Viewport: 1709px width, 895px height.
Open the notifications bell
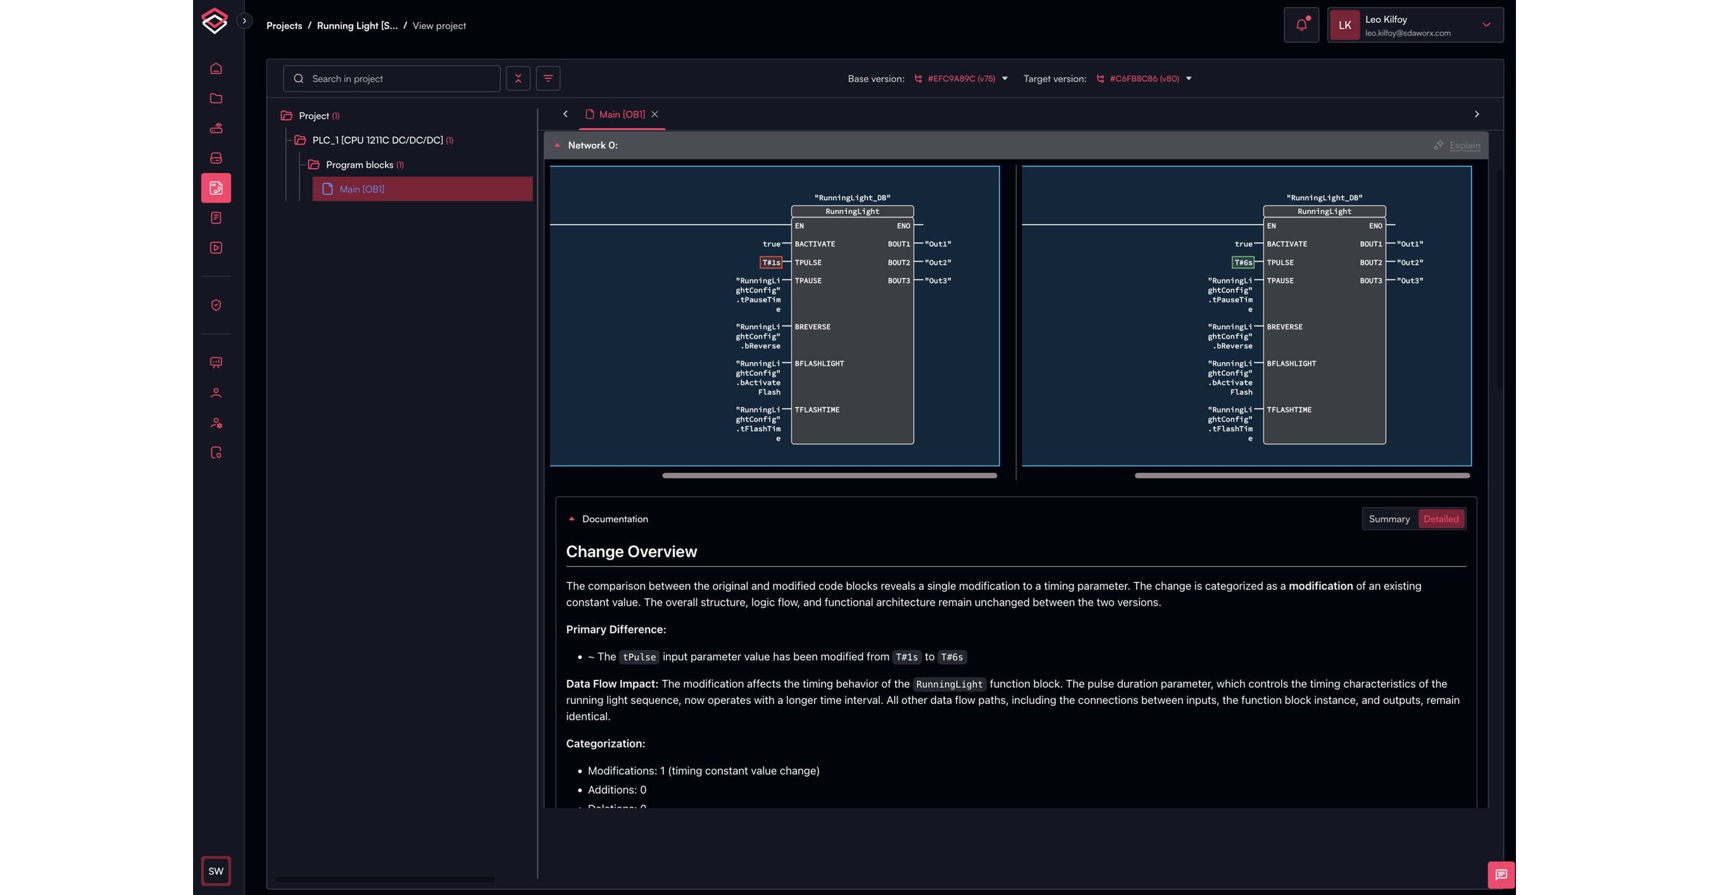tap(1301, 25)
